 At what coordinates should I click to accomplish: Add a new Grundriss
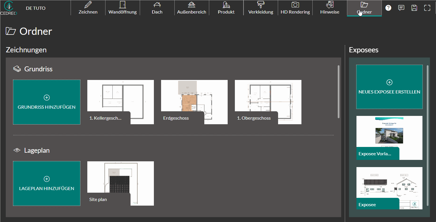(47, 102)
